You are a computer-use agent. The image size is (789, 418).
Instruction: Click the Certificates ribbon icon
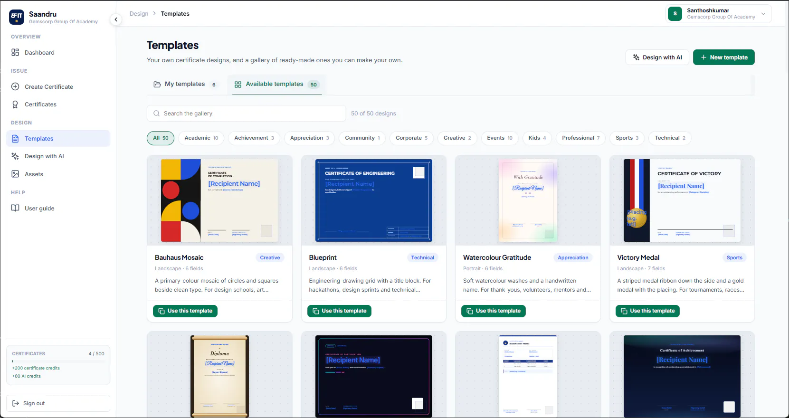(15, 104)
